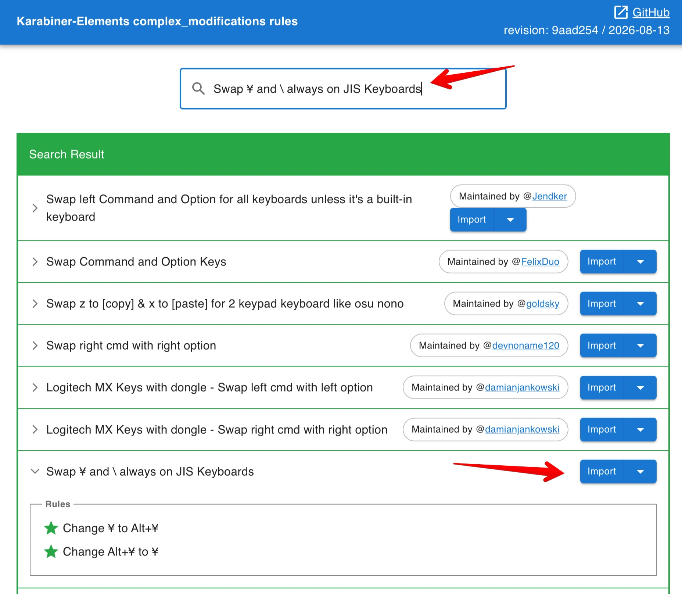682x594 pixels.
Task: Open Import dropdown for 'Swap Command and Option Keys'
Action: tap(640, 262)
